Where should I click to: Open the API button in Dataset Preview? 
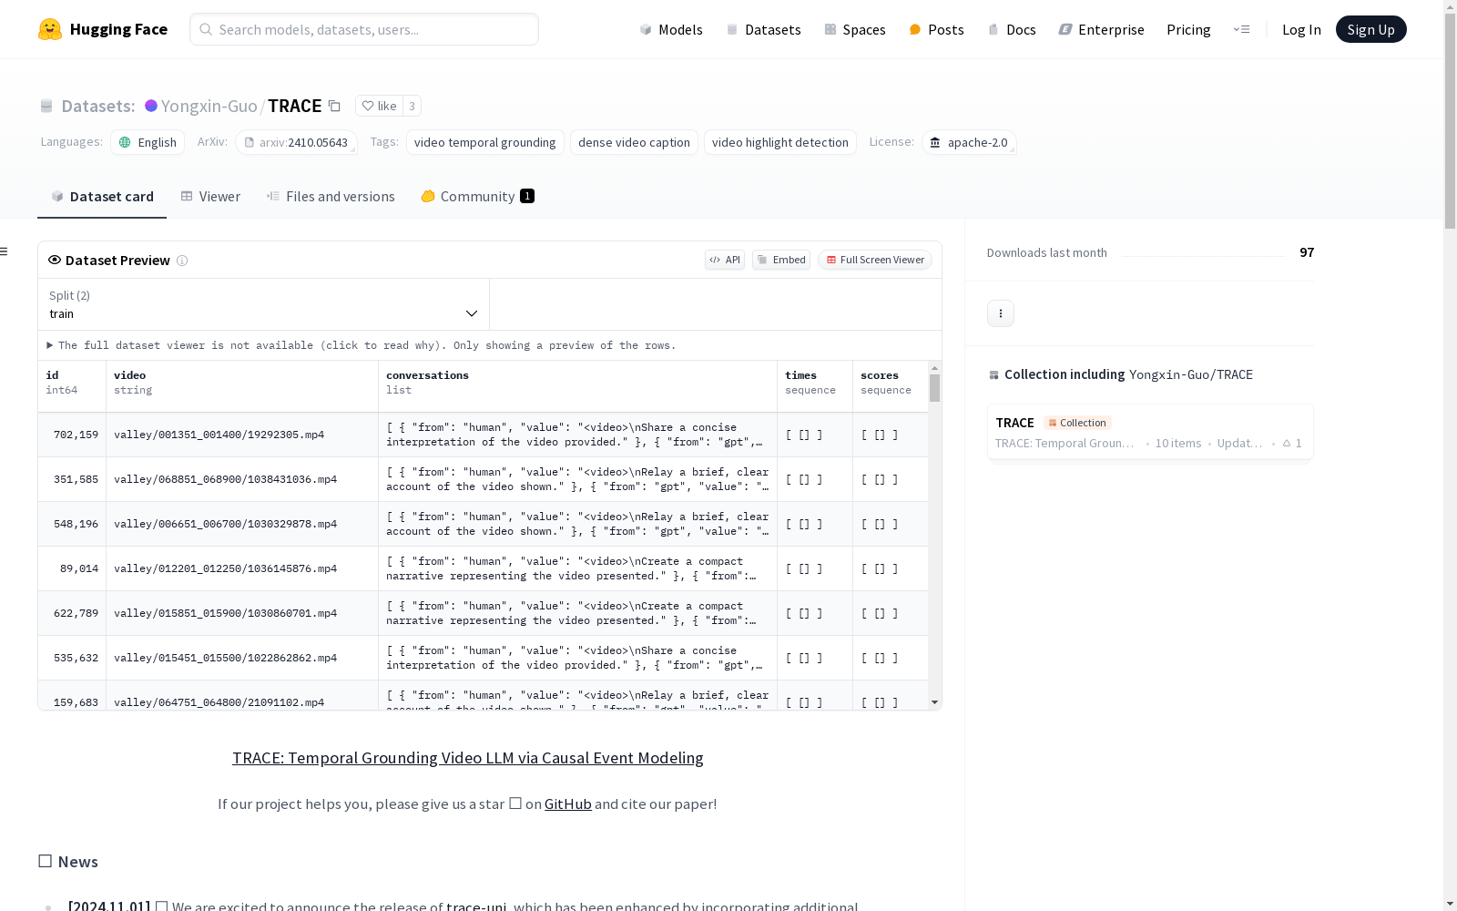(x=725, y=260)
